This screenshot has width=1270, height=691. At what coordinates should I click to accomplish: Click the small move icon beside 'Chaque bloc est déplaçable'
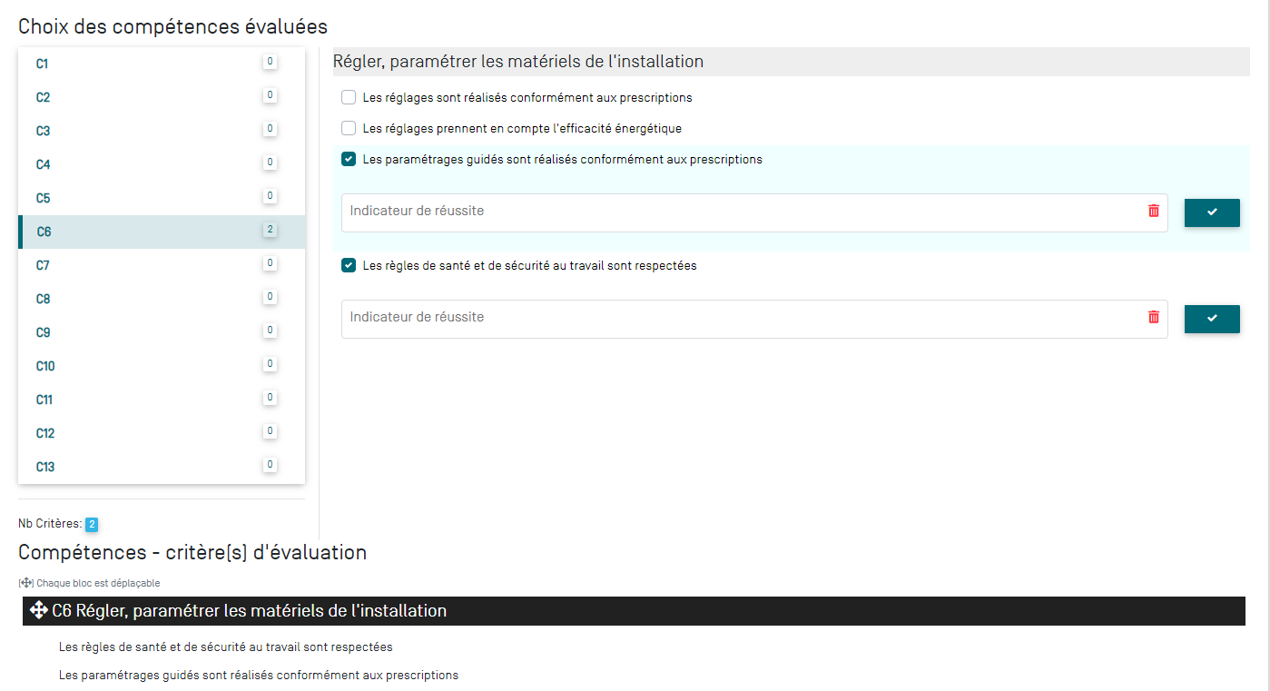click(25, 583)
